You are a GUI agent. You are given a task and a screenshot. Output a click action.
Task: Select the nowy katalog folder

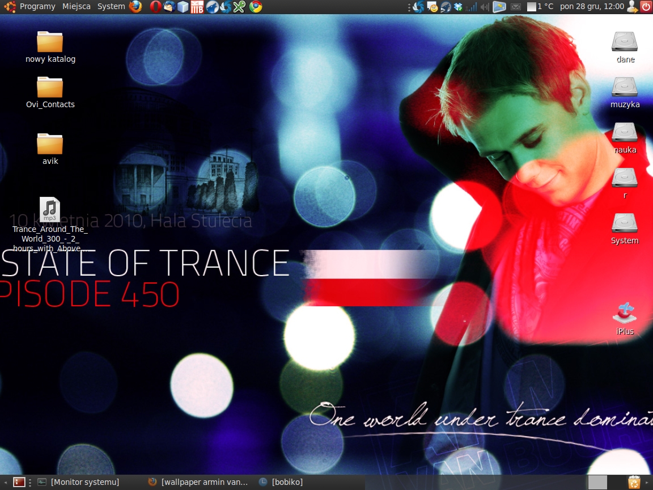pyautogui.click(x=50, y=47)
